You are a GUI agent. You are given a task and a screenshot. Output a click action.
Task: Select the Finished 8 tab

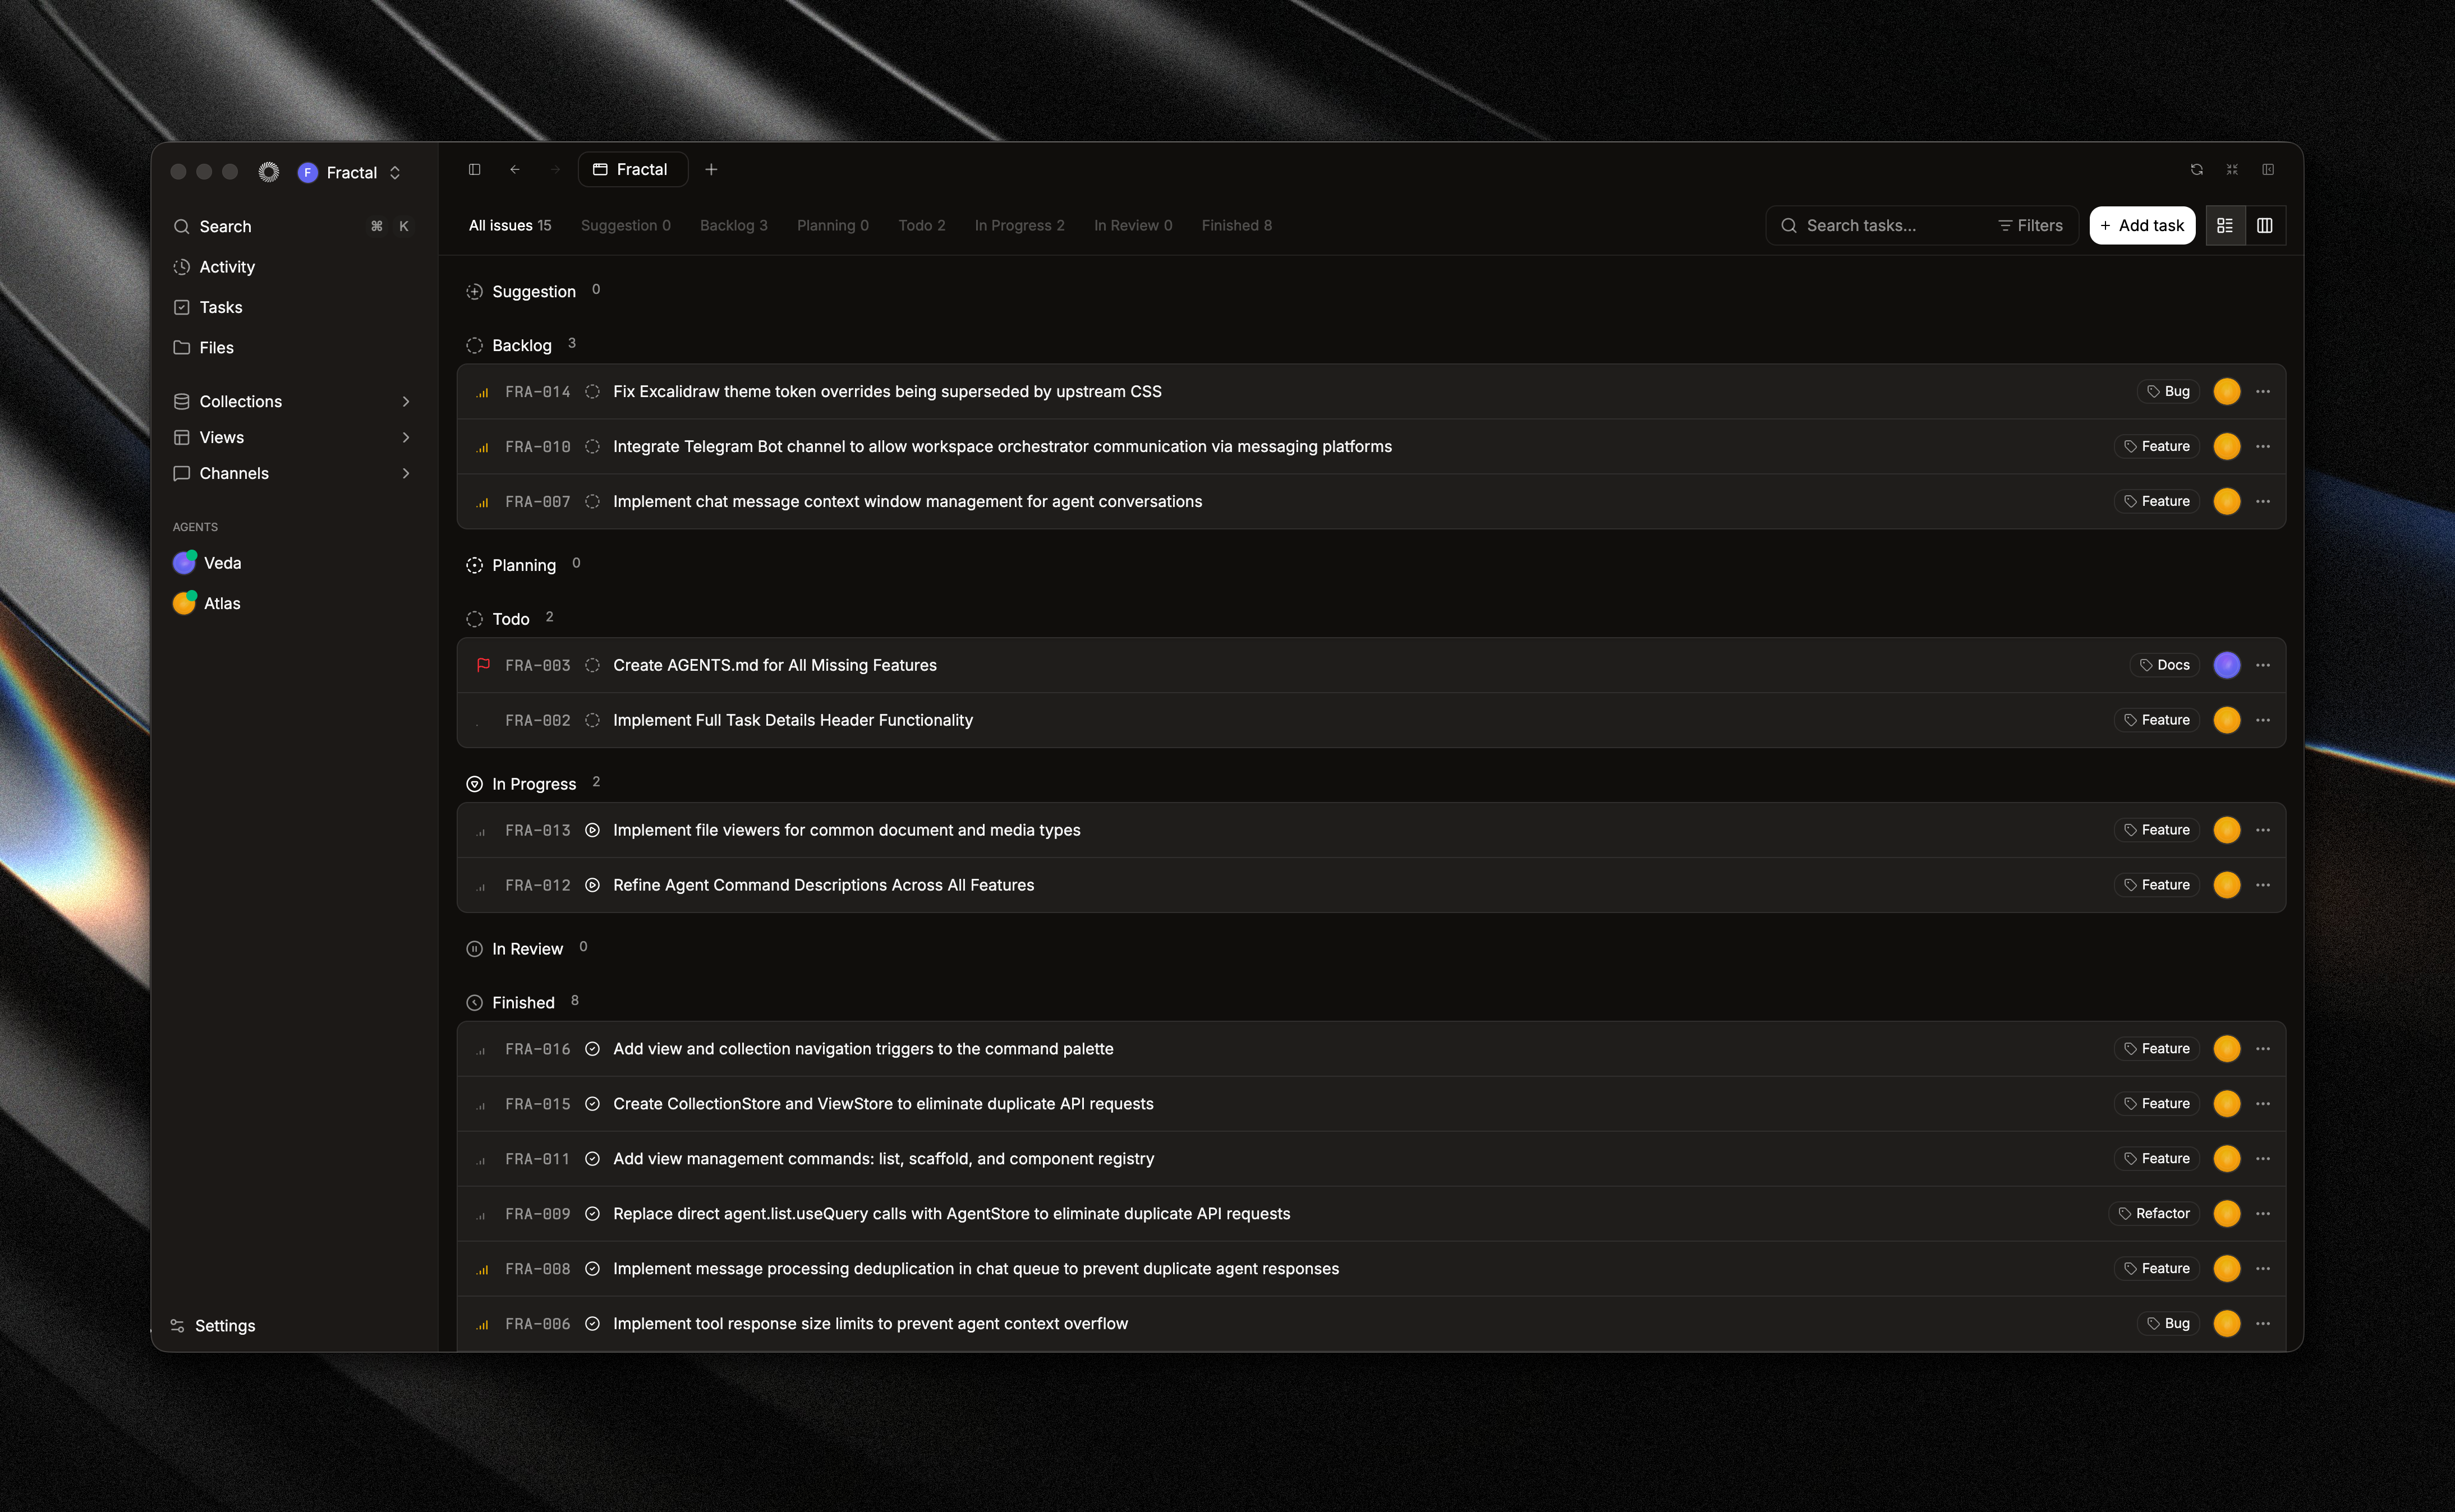coord(1236,226)
